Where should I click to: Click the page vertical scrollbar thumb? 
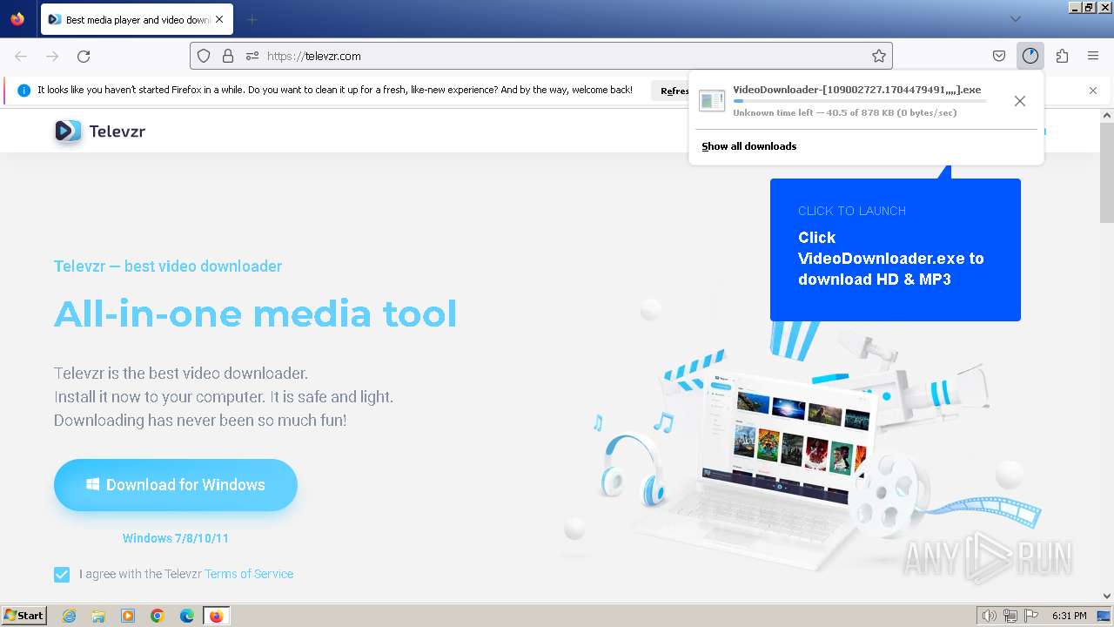coord(1107,172)
